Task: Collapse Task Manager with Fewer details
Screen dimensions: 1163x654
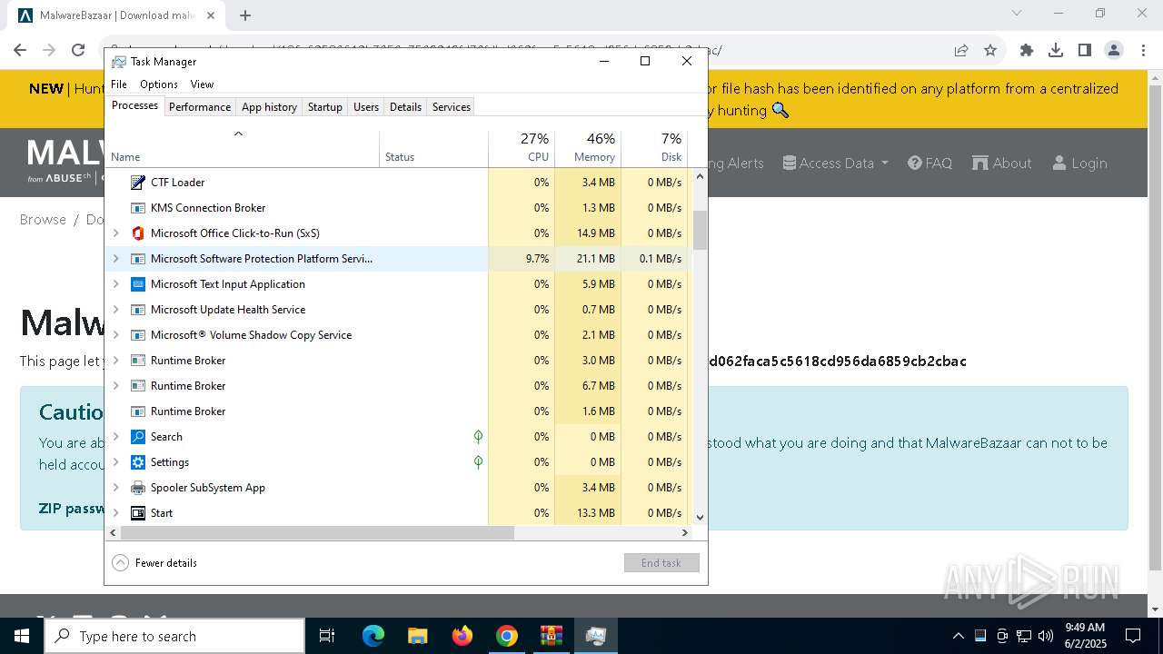Action: coord(154,563)
